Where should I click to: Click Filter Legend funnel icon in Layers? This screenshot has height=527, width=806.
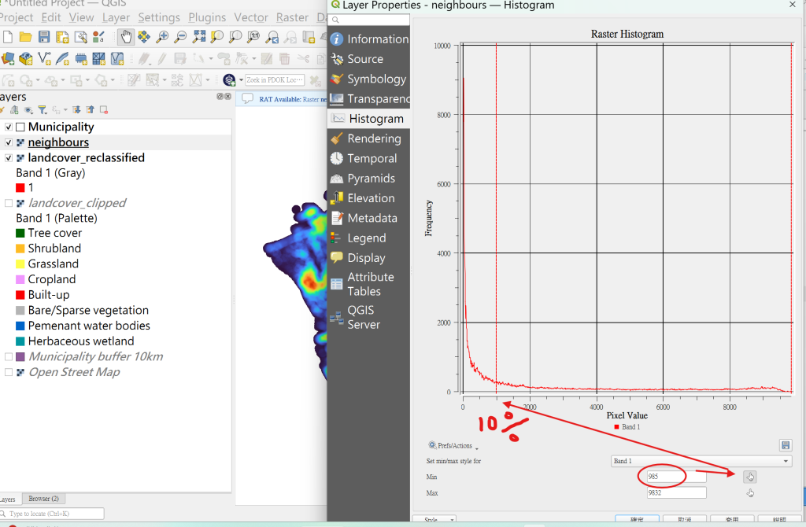click(43, 110)
